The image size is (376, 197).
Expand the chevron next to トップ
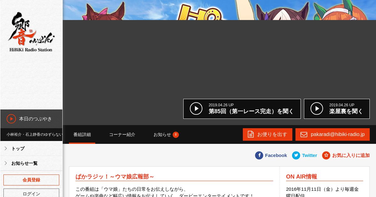(6, 149)
